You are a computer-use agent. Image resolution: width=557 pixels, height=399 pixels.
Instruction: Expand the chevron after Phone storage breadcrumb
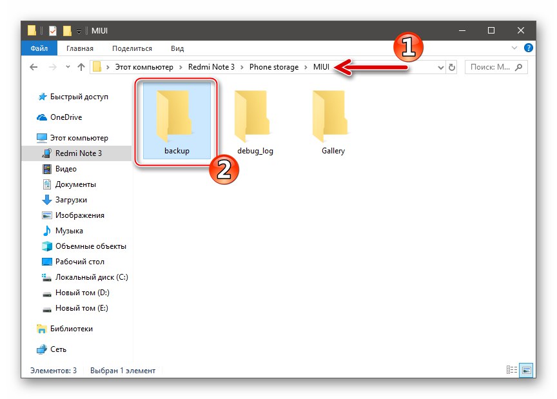click(306, 67)
